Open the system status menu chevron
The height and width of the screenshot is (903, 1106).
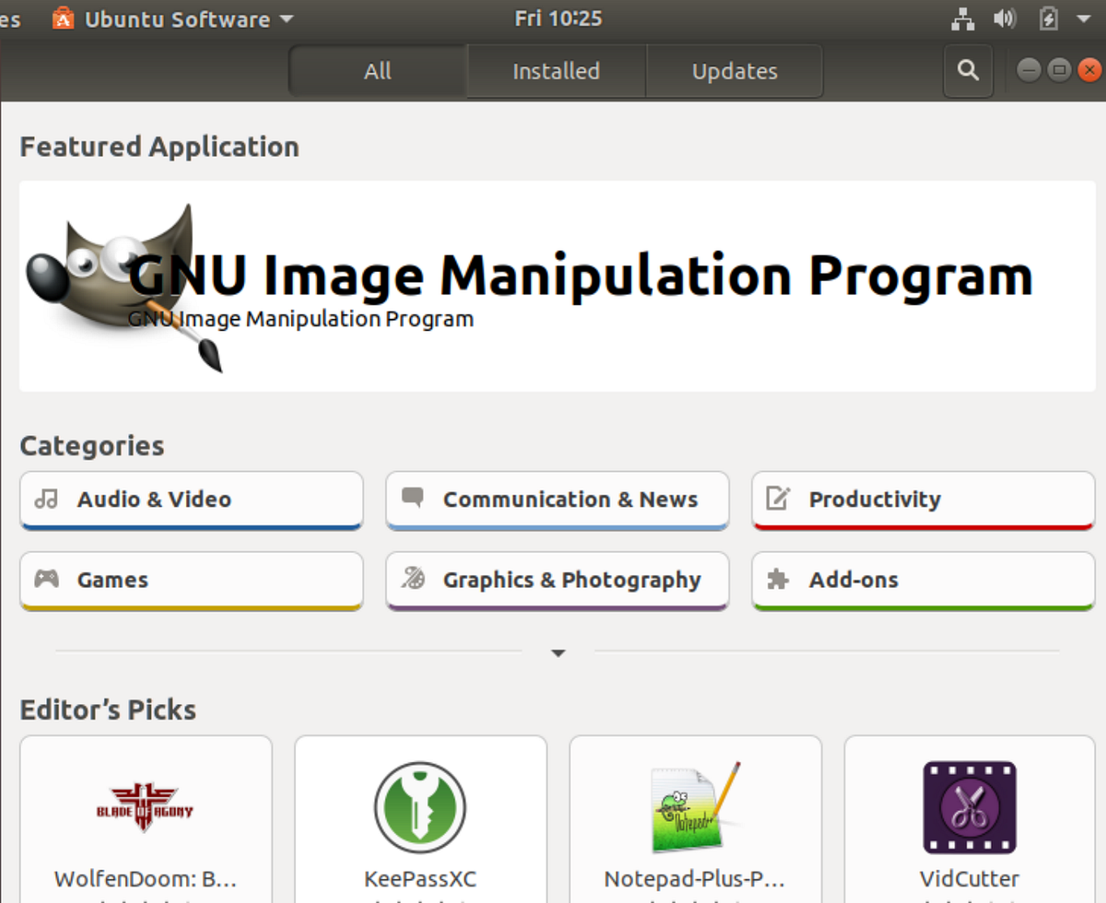coord(1085,18)
